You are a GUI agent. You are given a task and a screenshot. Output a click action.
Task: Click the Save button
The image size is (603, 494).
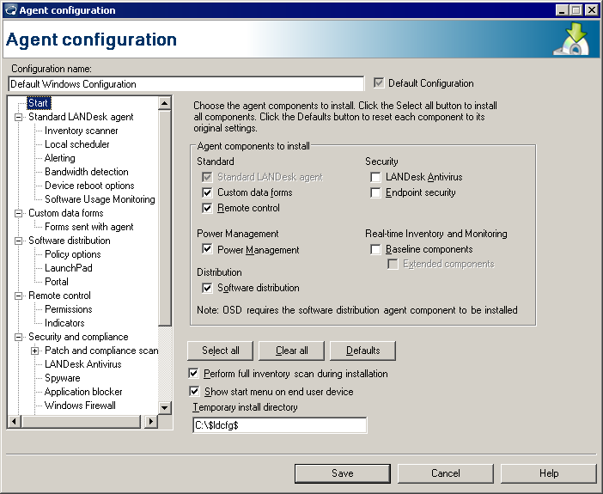pyautogui.click(x=342, y=473)
